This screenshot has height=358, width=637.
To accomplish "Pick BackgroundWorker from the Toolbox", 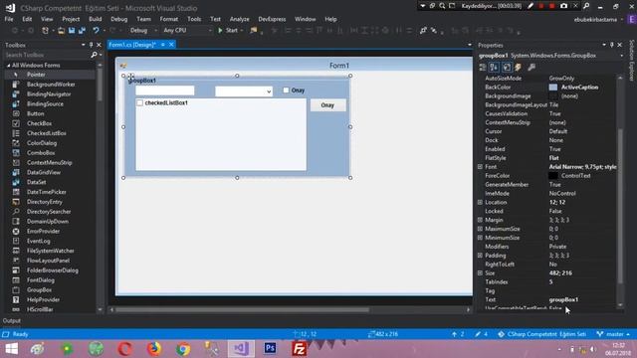I will pyautogui.click(x=50, y=85).
